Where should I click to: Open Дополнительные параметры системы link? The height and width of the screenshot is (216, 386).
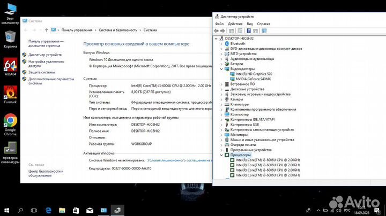51,81
